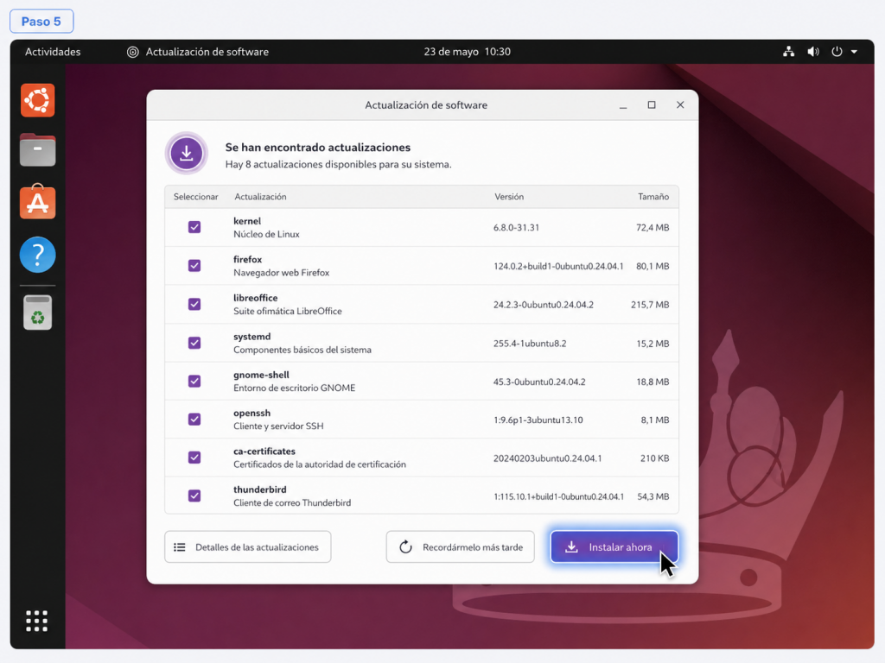Open Detalles de las actualizaciones
This screenshot has width=885, height=663.
click(248, 546)
